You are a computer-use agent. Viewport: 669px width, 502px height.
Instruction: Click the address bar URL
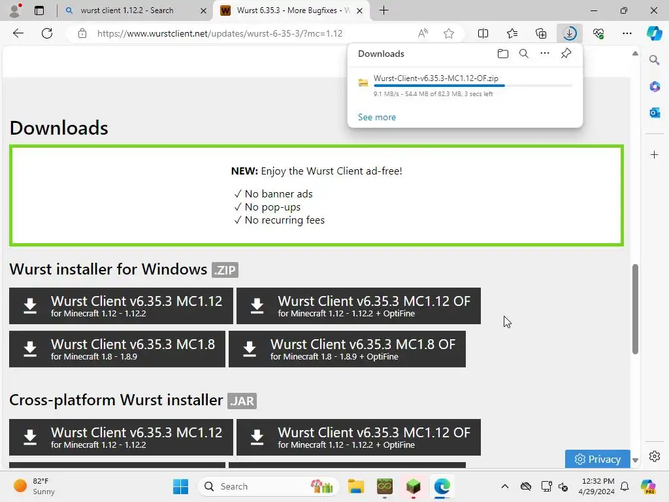click(x=220, y=33)
